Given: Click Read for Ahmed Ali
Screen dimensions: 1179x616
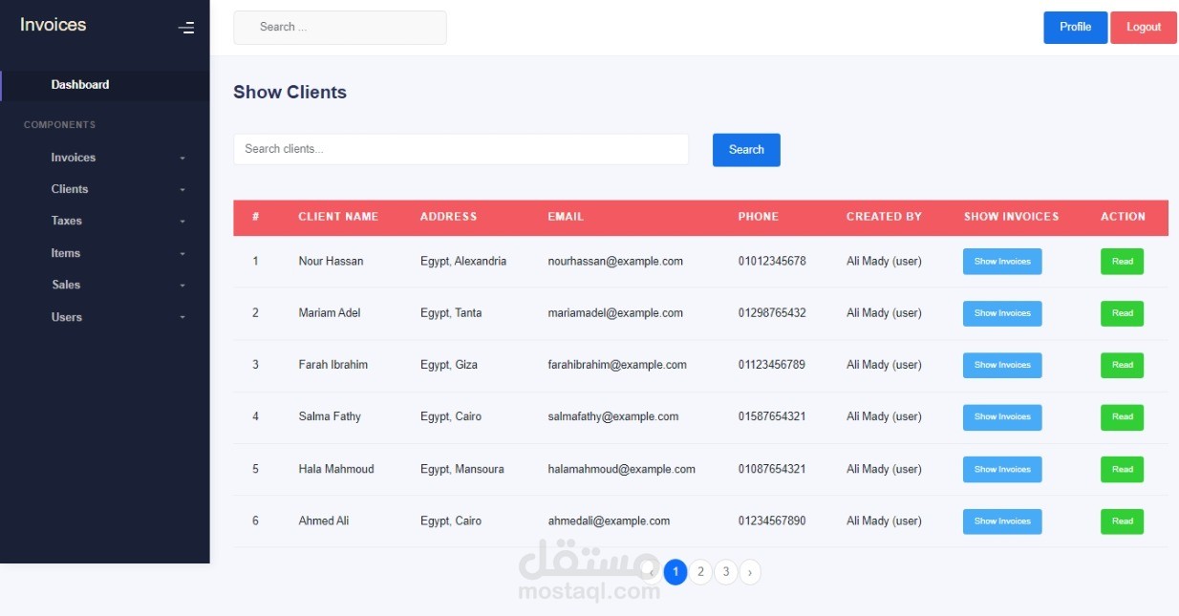Looking at the screenshot, I should pyautogui.click(x=1122, y=520).
